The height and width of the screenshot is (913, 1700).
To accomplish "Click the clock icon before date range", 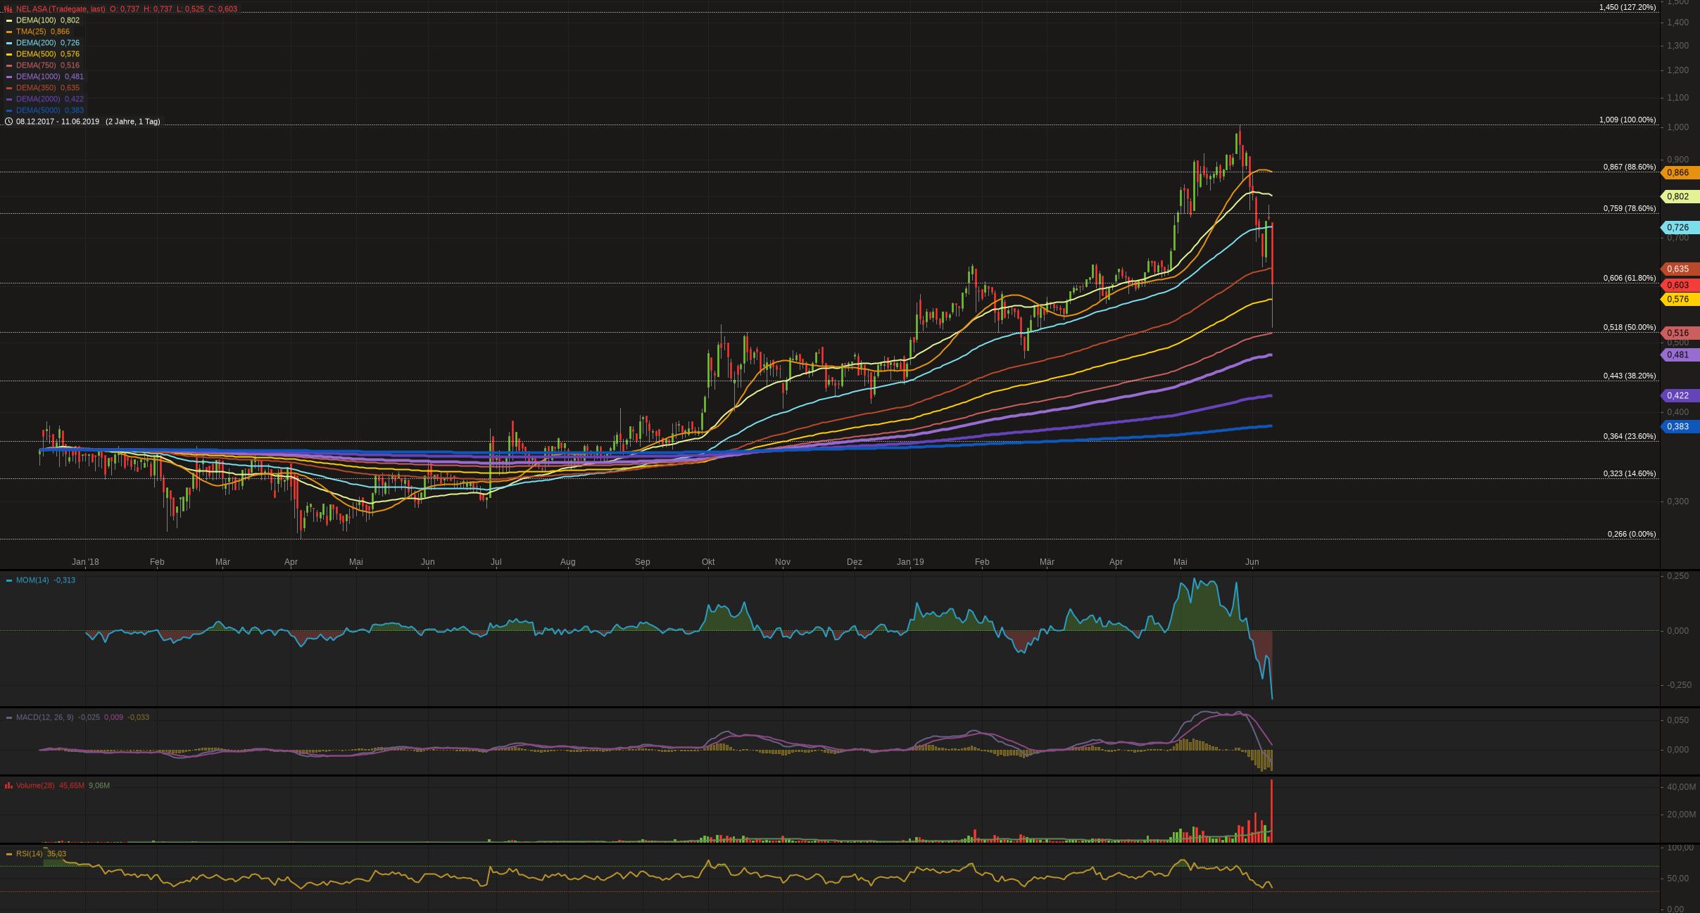I will click(8, 122).
